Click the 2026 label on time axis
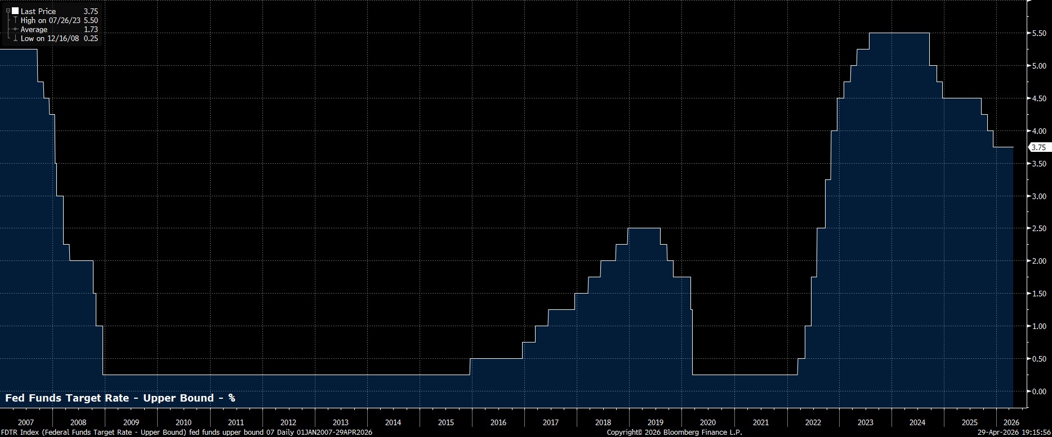 (x=1011, y=422)
